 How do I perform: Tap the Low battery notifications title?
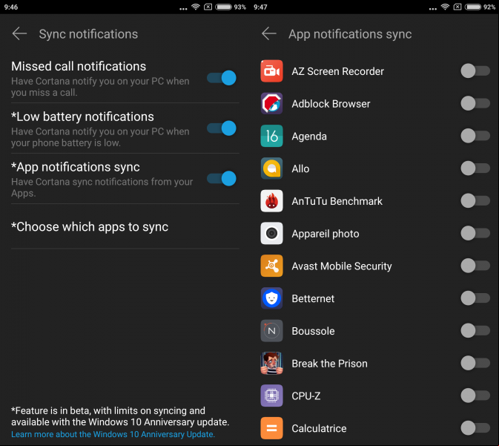(x=82, y=117)
